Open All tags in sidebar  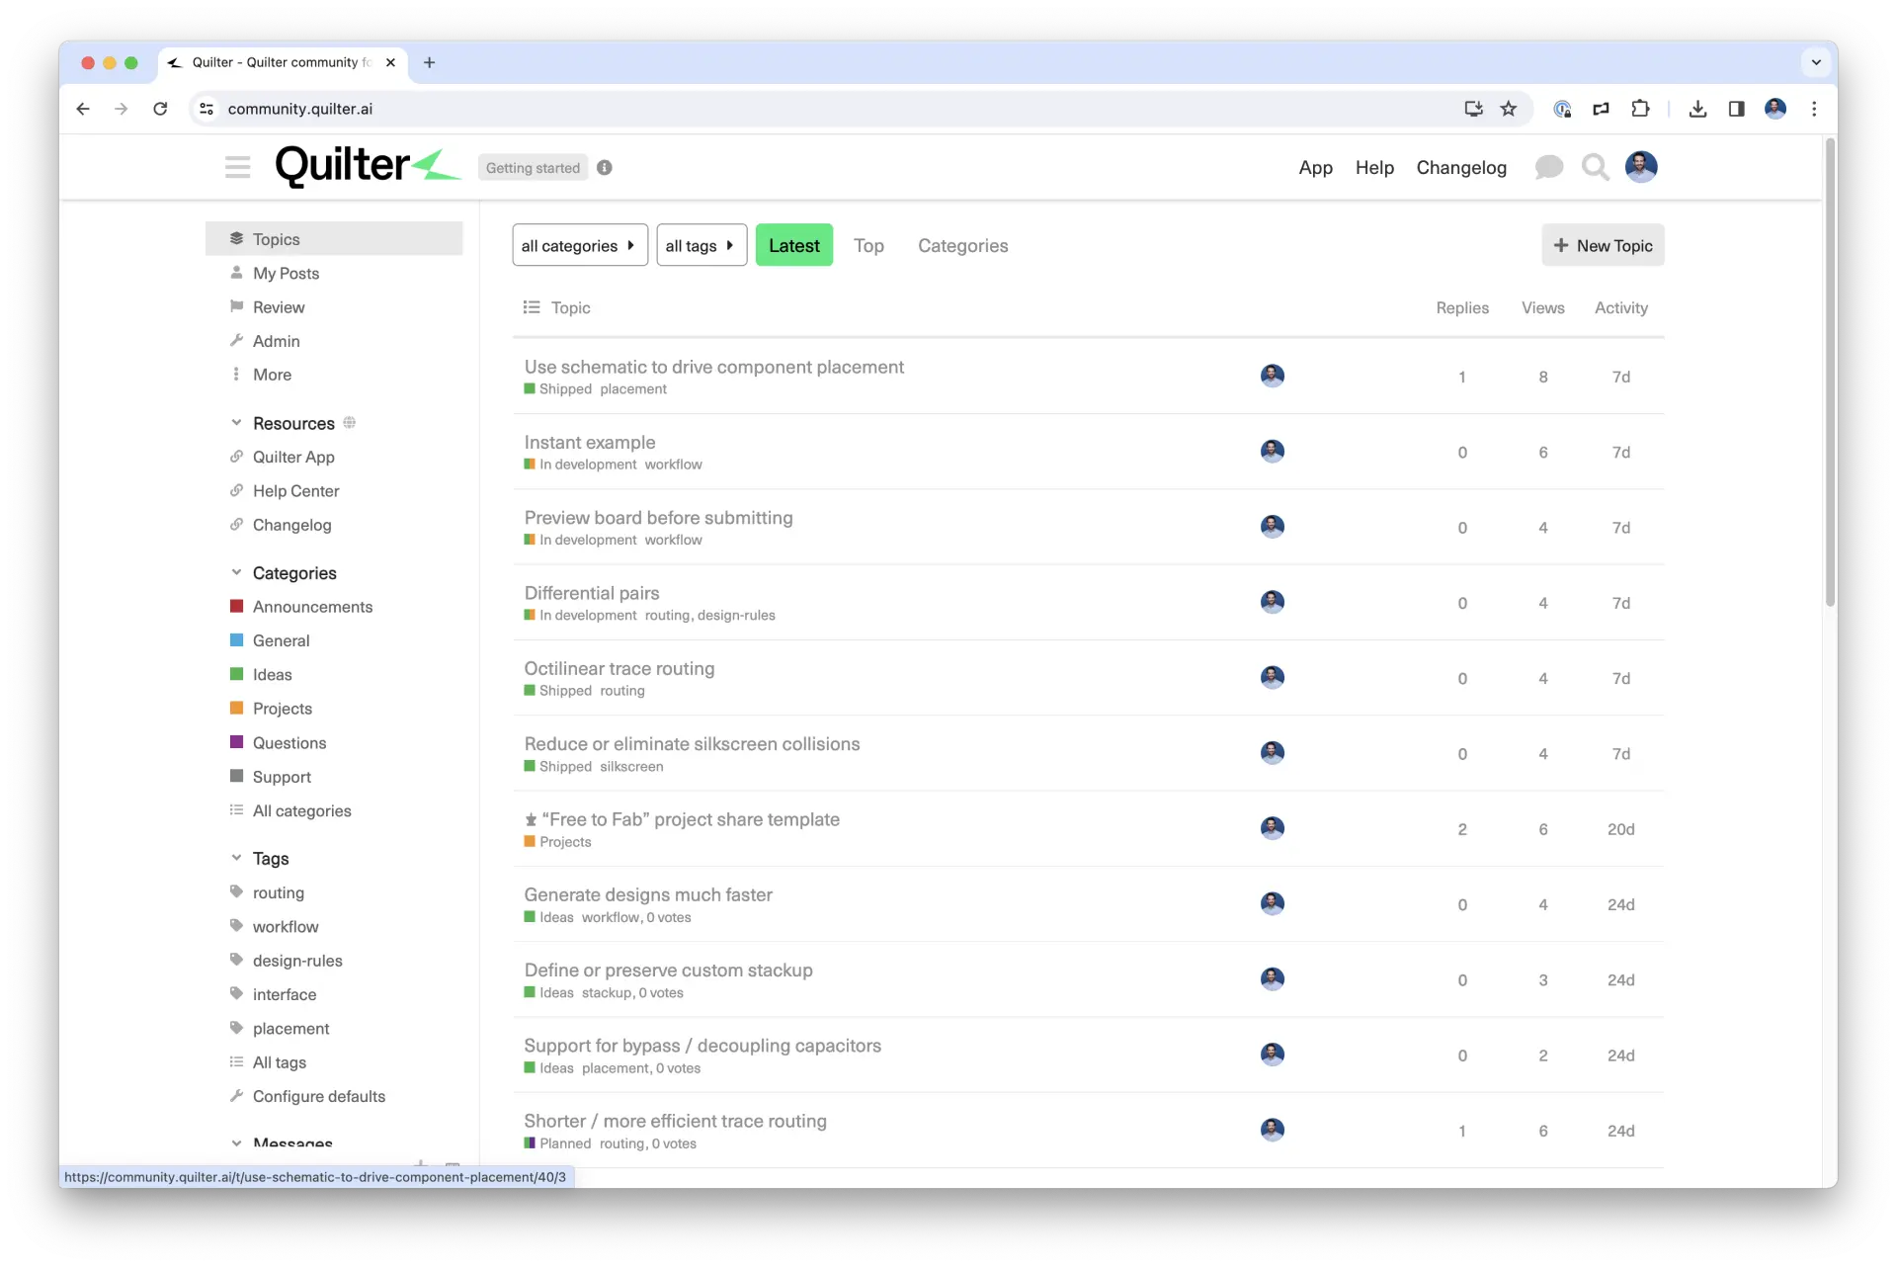point(279,1062)
